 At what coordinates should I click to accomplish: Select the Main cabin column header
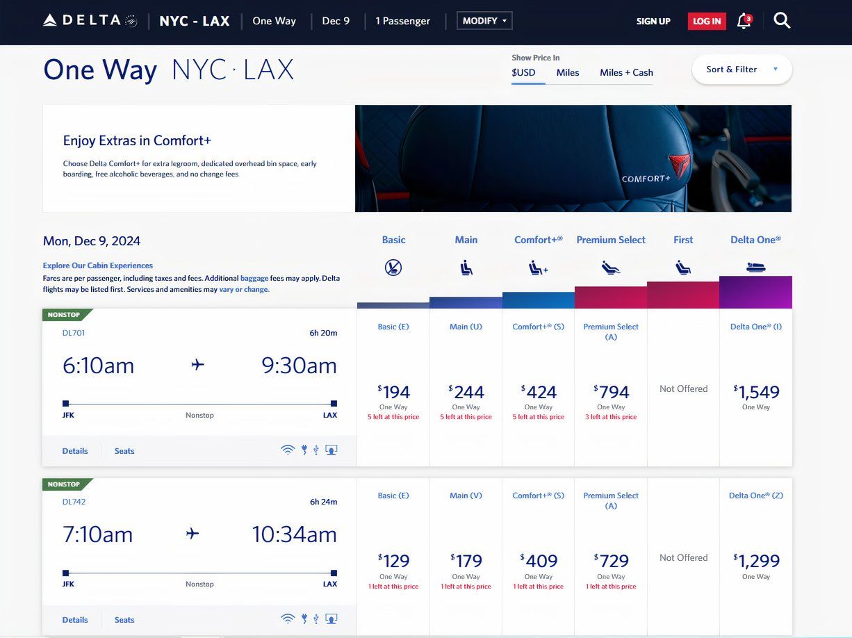coord(466,240)
